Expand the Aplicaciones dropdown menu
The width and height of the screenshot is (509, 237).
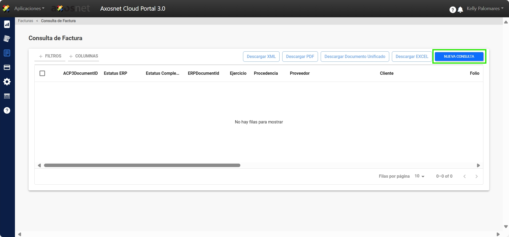pyautogui.click(x=29, y=9)
